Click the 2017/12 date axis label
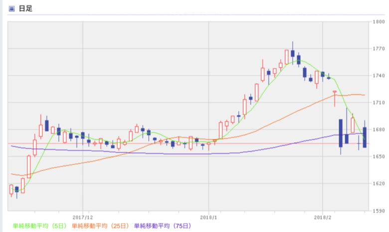The height and width of the screenshot is (232, 389). 83,218
